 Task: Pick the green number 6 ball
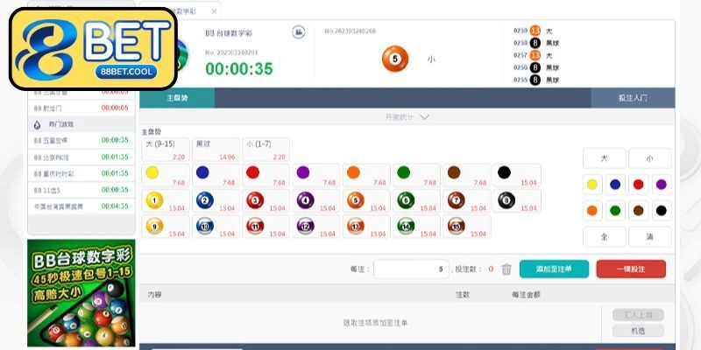point(405,200)
